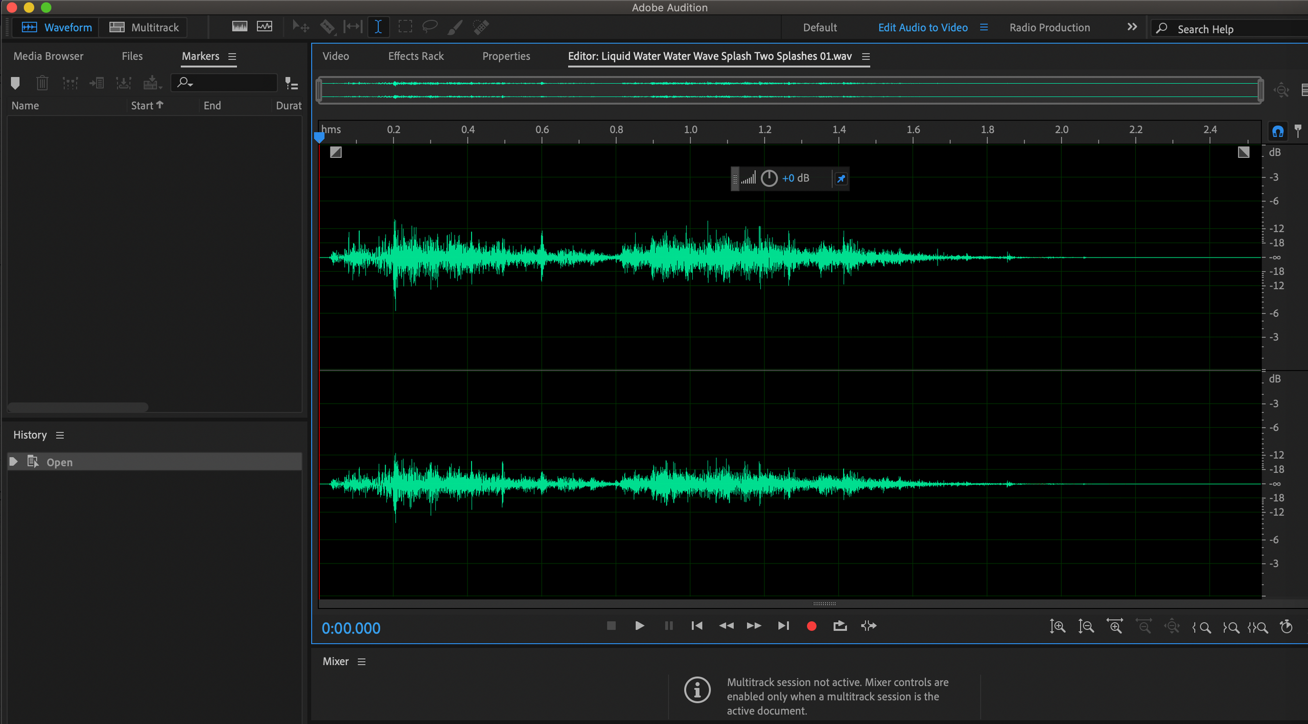Adjust the +0 dB amplitude knob
This screenshot has width=1308, height=724.
[768, 178]
